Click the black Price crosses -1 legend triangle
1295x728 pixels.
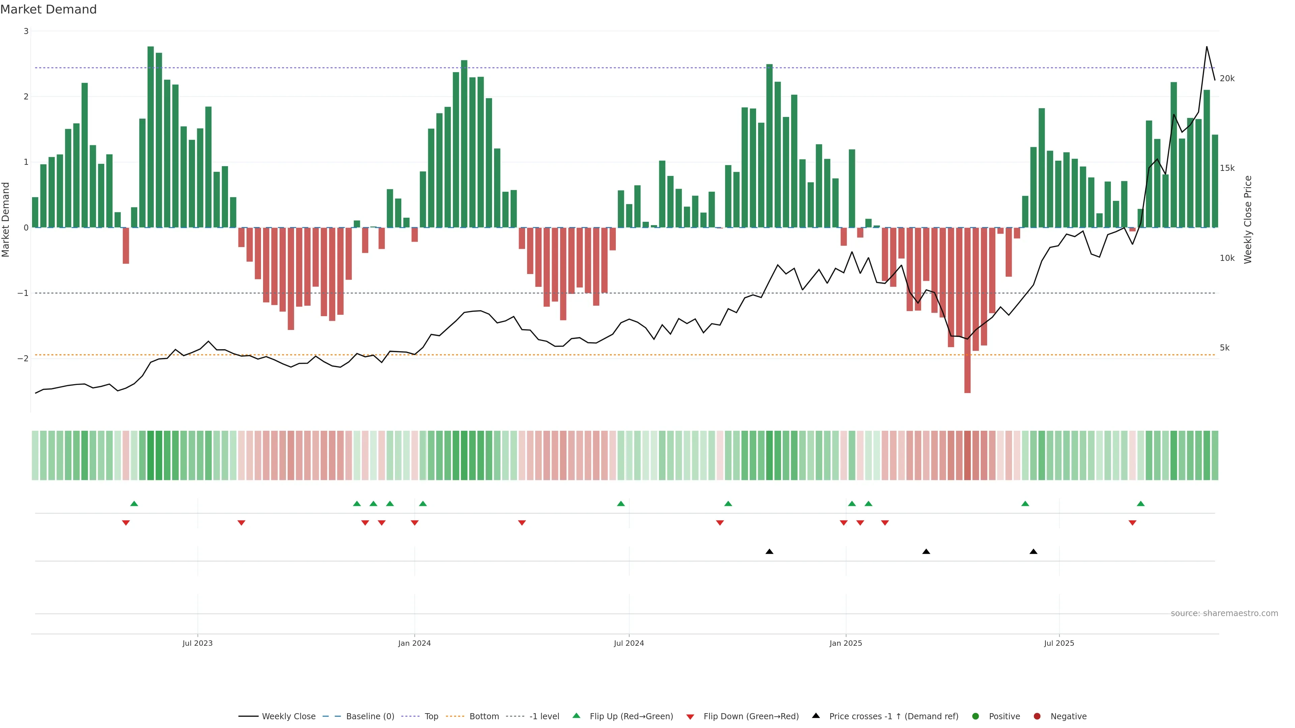point(816,716)
